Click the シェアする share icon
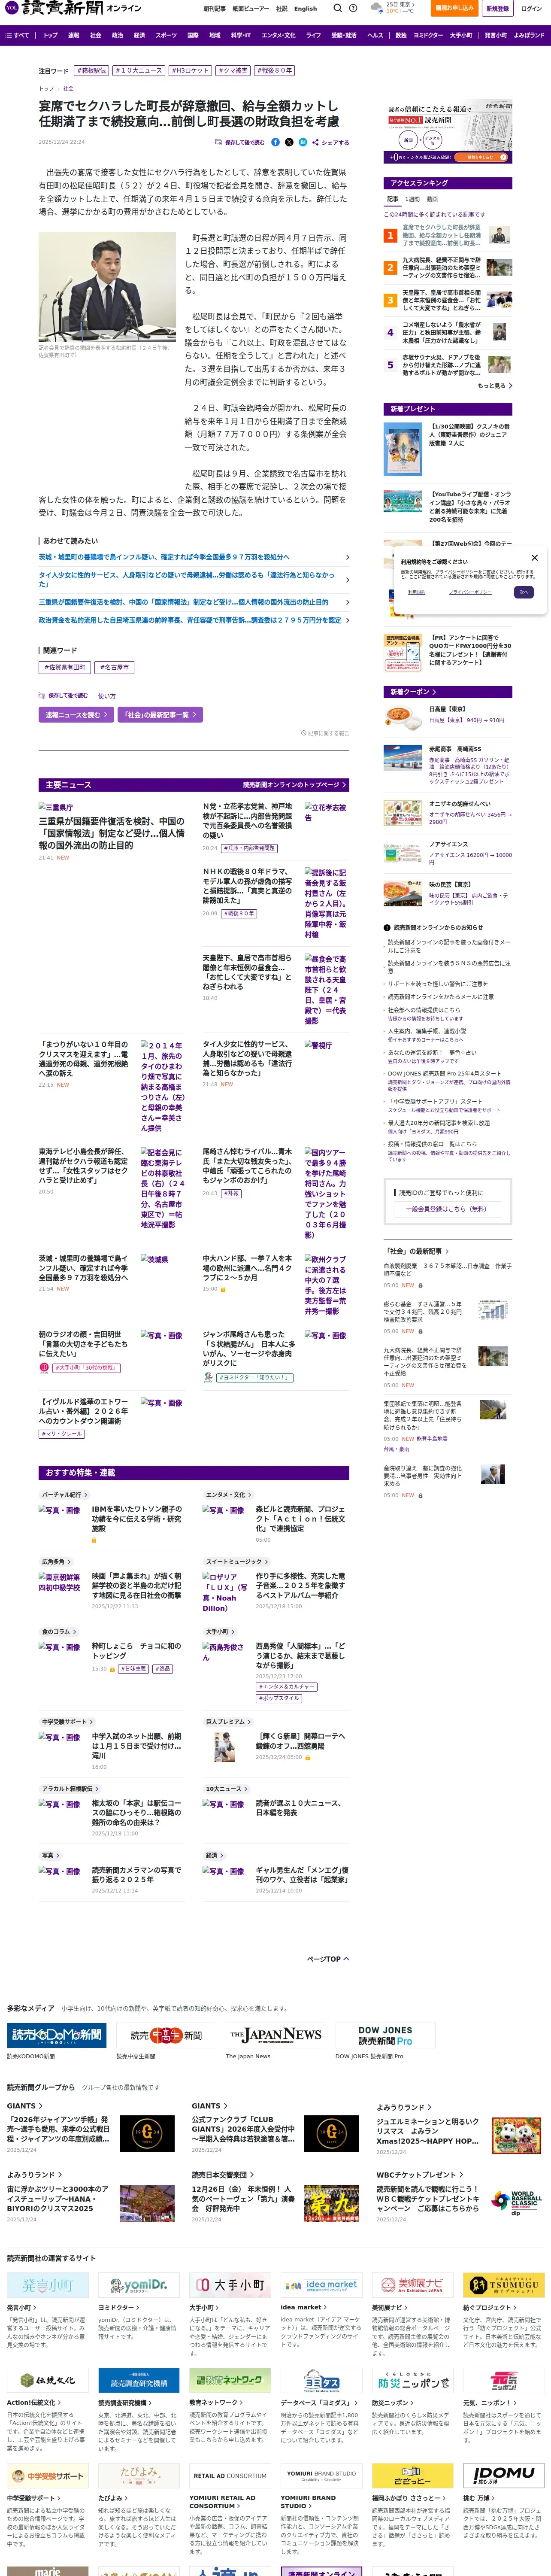This screenshot has width=551, height=2576. pos(331,142)
